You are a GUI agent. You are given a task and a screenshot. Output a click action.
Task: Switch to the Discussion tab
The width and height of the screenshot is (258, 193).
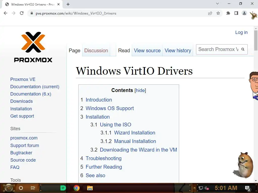[x=96, y=51]
